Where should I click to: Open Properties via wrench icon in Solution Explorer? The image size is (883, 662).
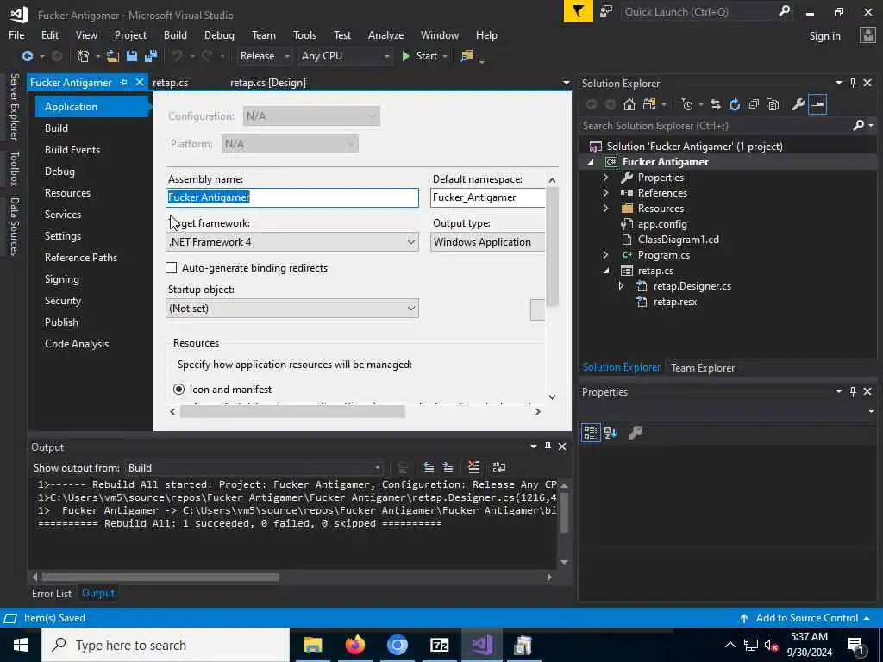point(798,104)
